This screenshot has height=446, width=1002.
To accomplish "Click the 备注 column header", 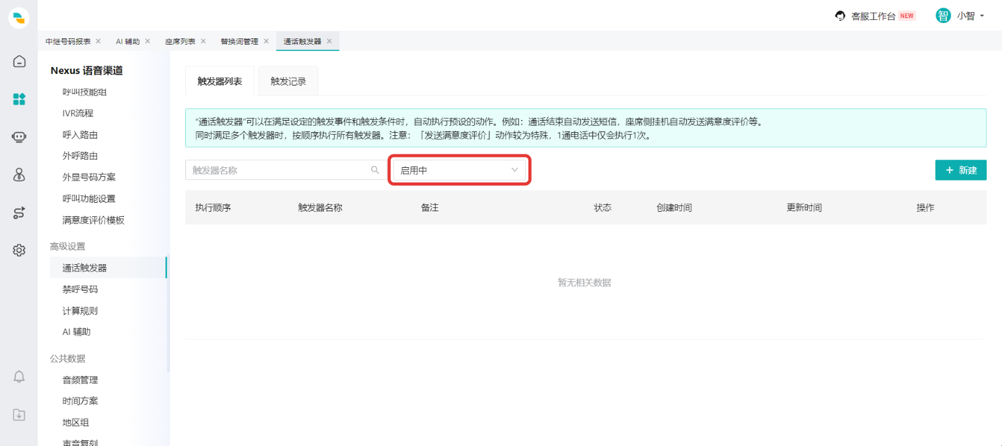I will (429, 207).
